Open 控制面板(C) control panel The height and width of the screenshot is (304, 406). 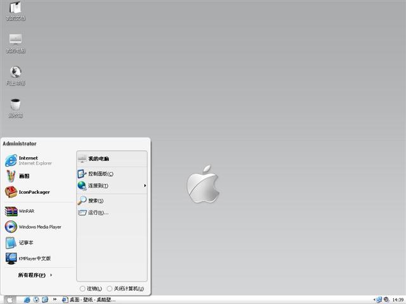coord(100,174)
